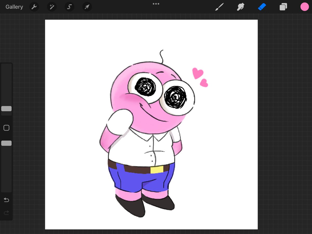Screen dimensions: 312x234
Task: Return to the Gallery
Action: pyautogui.click(x=14, y=7)
